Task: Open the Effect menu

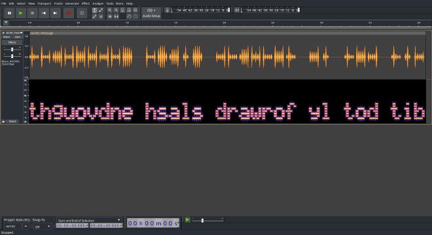Action: click(x=85, y=3)
